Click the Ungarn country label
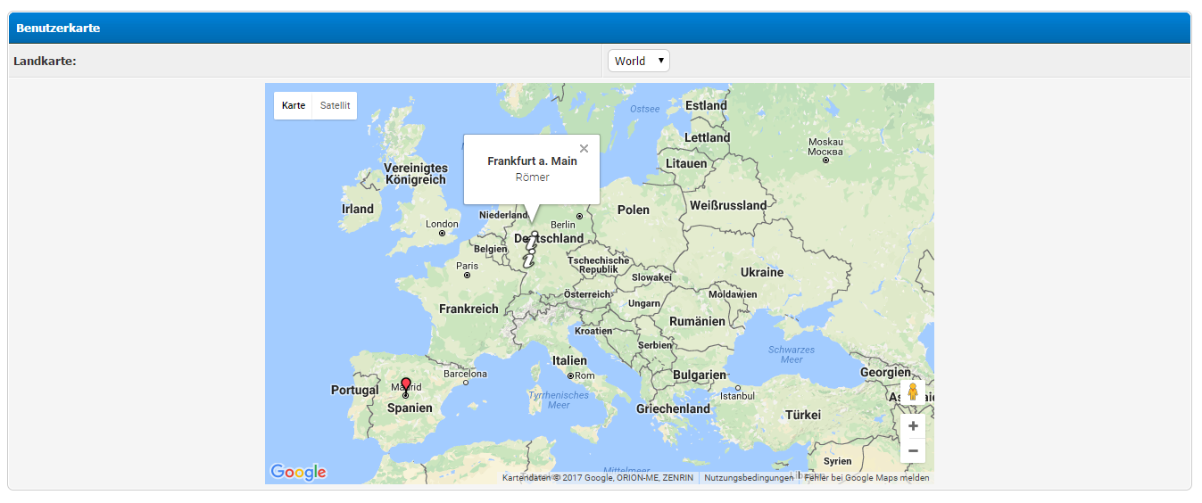The width and height of the screenshot is (1202, 503). pyautogui.click(x=644, y=303)
